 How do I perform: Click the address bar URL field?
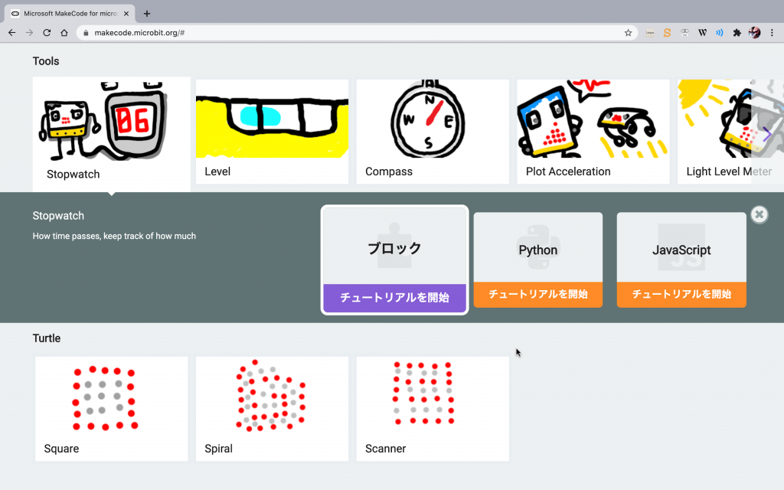(x=345, y=33)
